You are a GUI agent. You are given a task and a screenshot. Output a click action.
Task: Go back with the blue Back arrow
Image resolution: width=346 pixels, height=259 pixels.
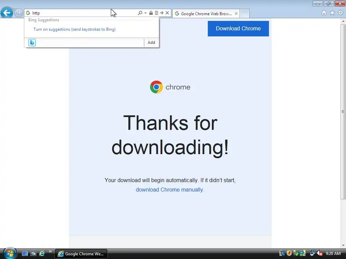coord(7,12)
